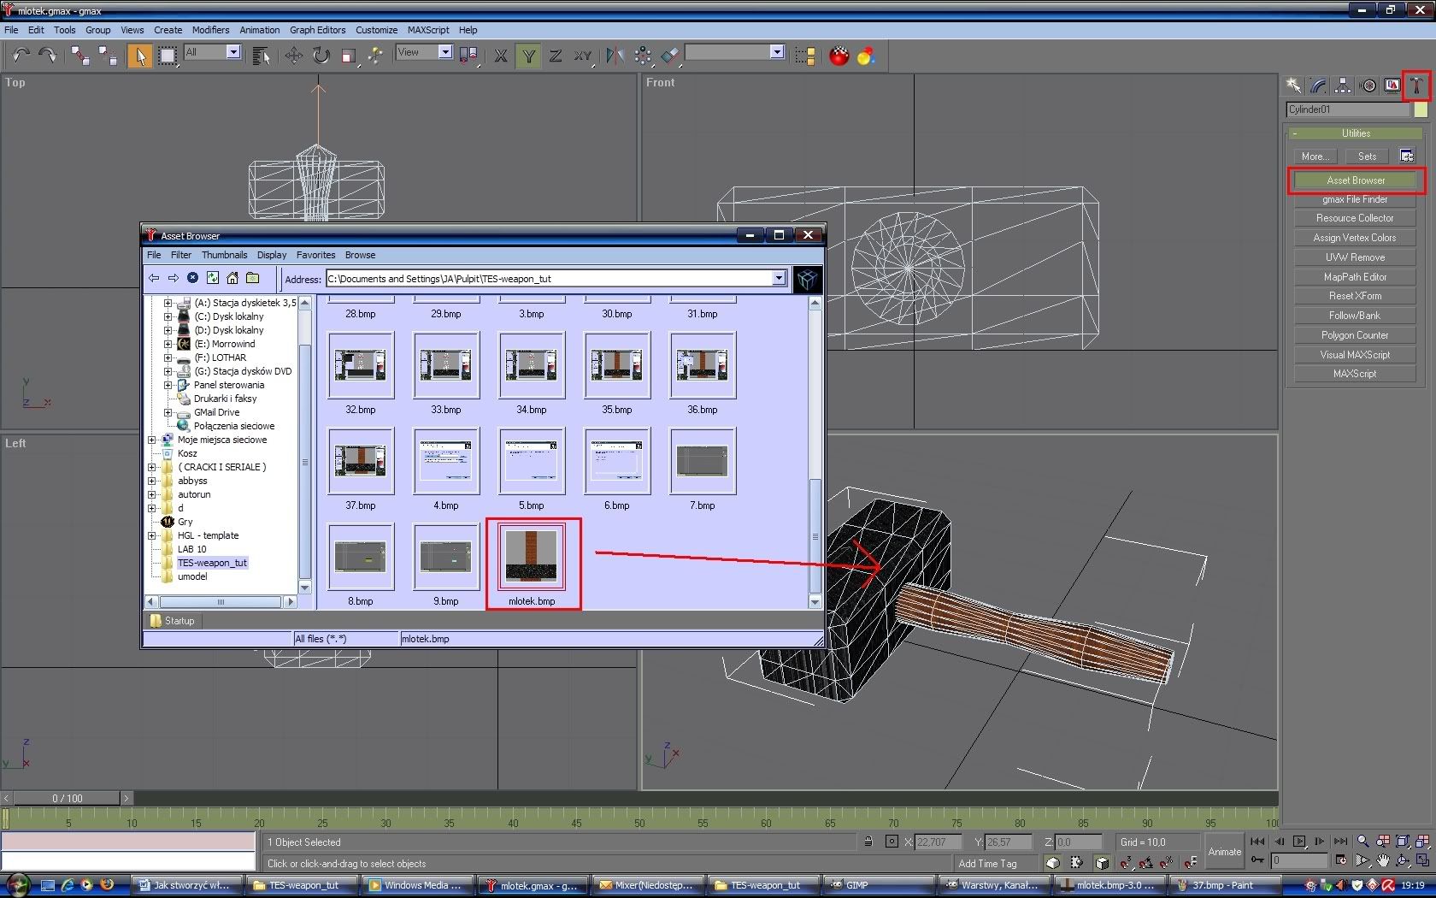This screenshot has width=1436, height=898.
Task: Expand the (C:) Dysk lokalny node
Action: point(168,316)
